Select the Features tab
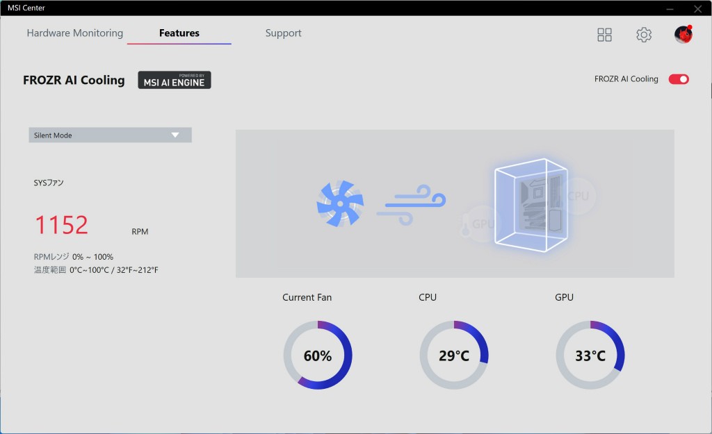Screen dimensions: 712x434 tap(179, 33)
